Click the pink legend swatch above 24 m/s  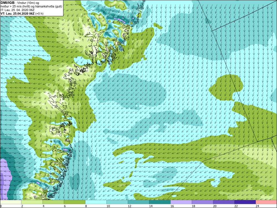[x=266, y=202]
